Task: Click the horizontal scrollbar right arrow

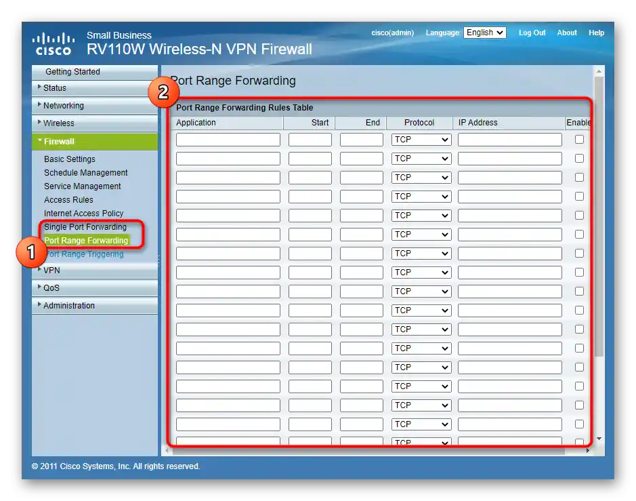Action: 588,451
